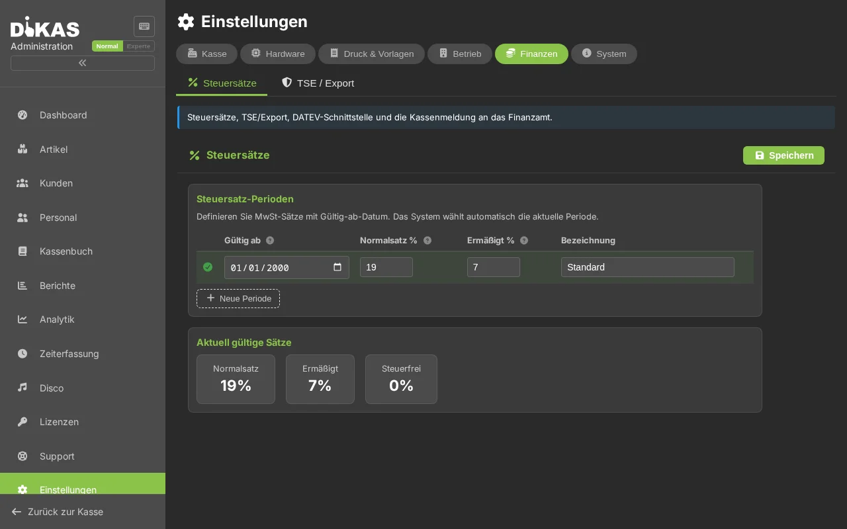Select the Betrieb settings tab
Viewport: 847px width, 529px height.
(x=460, y=54)
